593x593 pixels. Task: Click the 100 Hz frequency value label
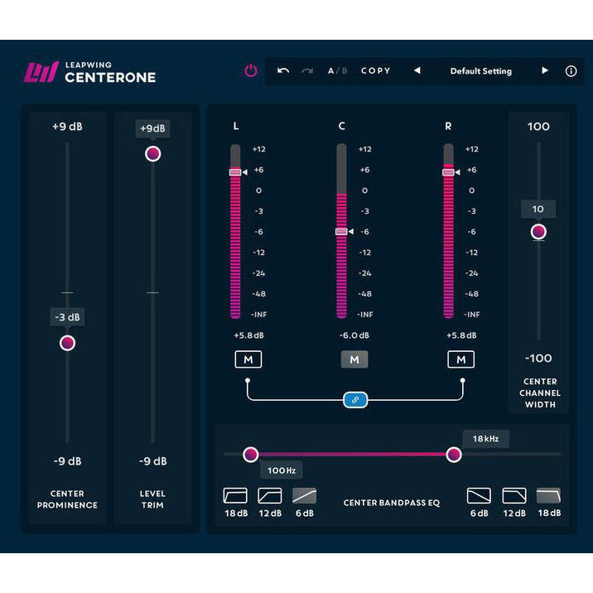(x=282, y=470)
